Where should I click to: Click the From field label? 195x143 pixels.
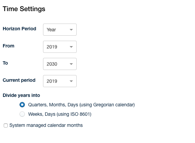click(x=9, y=46)
